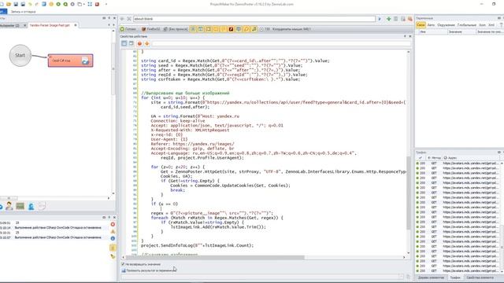This screenshot has height=283, width=504.
Task: Click the person avatar icon below the canvas
Action: point(9,206)
